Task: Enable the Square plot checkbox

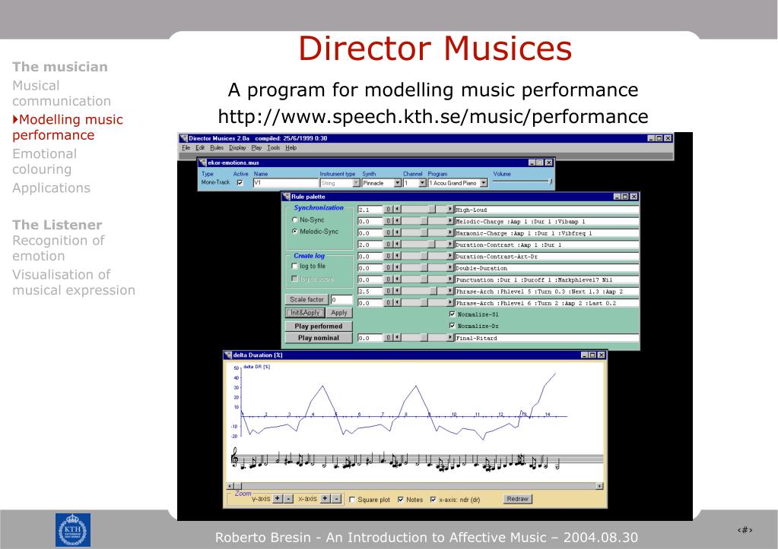Action: (352, 500)
